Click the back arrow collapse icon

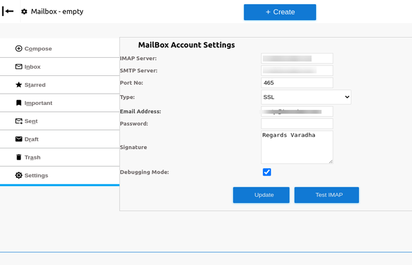8,11
